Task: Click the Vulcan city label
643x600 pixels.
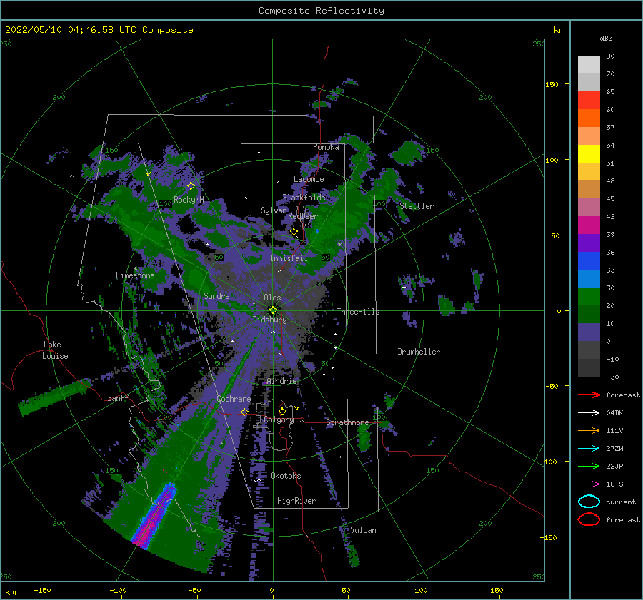Action: (363, 530)
